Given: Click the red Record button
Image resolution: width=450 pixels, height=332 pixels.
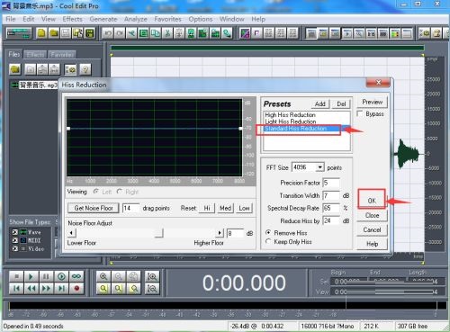Looking at the screenshot, I should [76, 289].
